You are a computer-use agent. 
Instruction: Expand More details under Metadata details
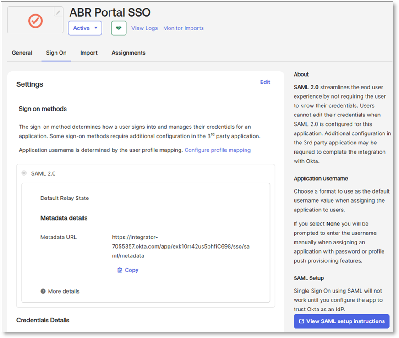coord(60,291)
